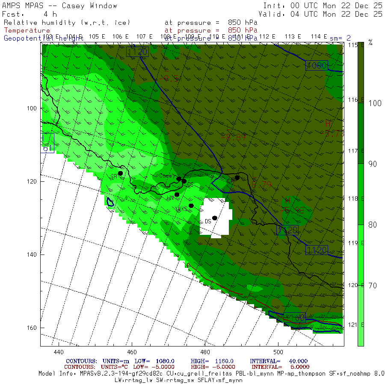Click the 'Model Info: MPASv8.2.3' footer line
Viewport: 385px width, 385px height.
tap(212, 374)
